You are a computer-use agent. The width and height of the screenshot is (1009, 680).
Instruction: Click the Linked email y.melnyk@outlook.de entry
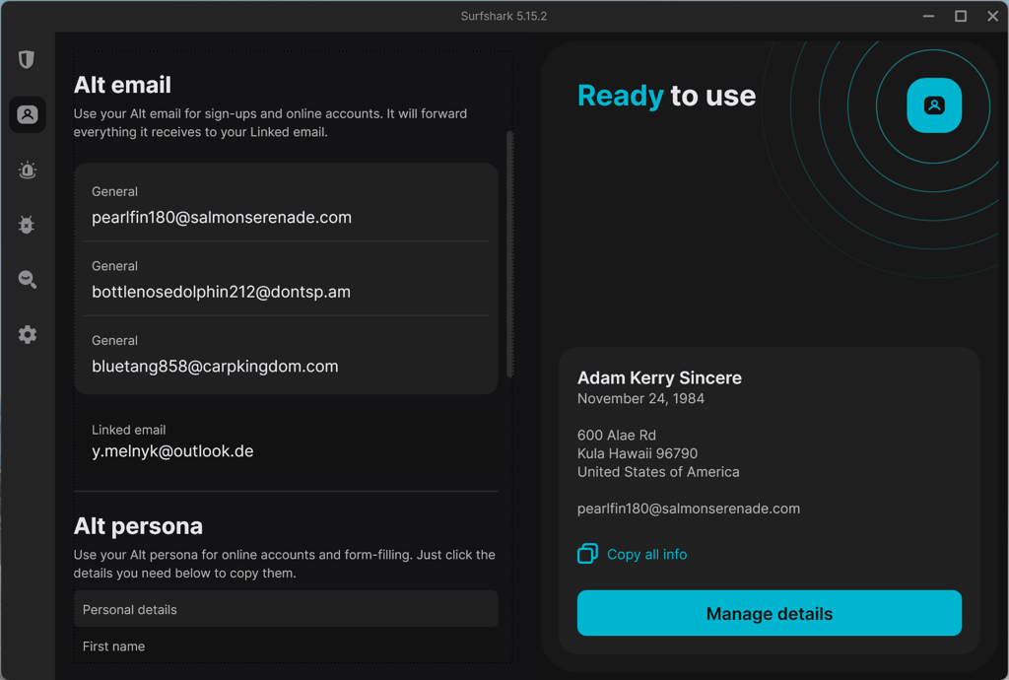click(x=286, y=442)
